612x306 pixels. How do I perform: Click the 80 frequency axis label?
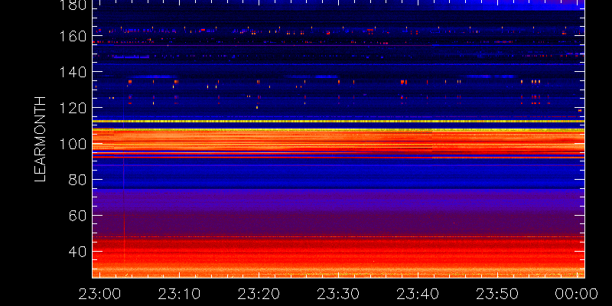pos(77,180)
